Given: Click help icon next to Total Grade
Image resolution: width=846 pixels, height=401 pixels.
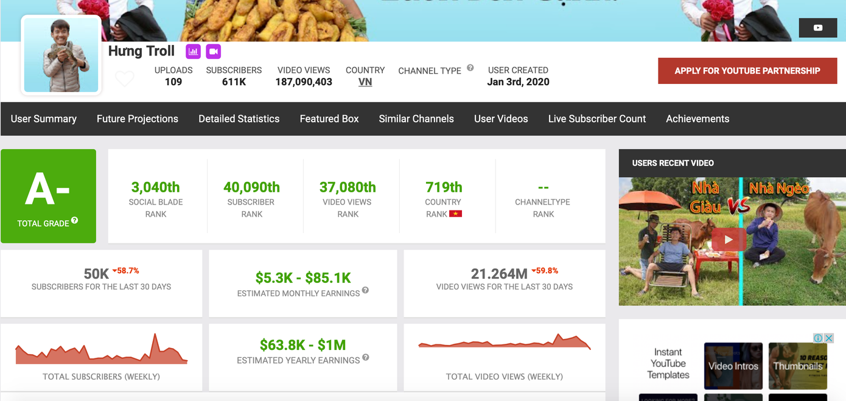Looking at the screenshot, I should coord(74,220).
